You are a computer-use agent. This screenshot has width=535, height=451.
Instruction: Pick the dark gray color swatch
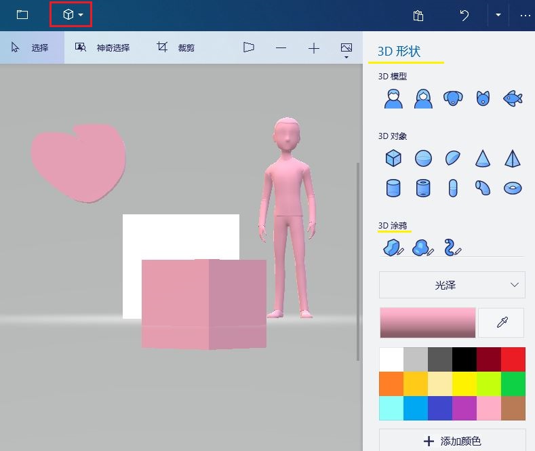pyautogui.click(x=440, y=359)
